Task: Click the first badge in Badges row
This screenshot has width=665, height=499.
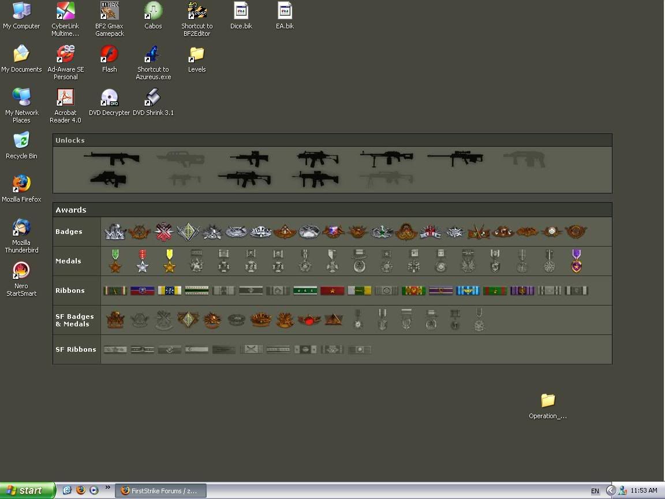Action: (115, 232)
